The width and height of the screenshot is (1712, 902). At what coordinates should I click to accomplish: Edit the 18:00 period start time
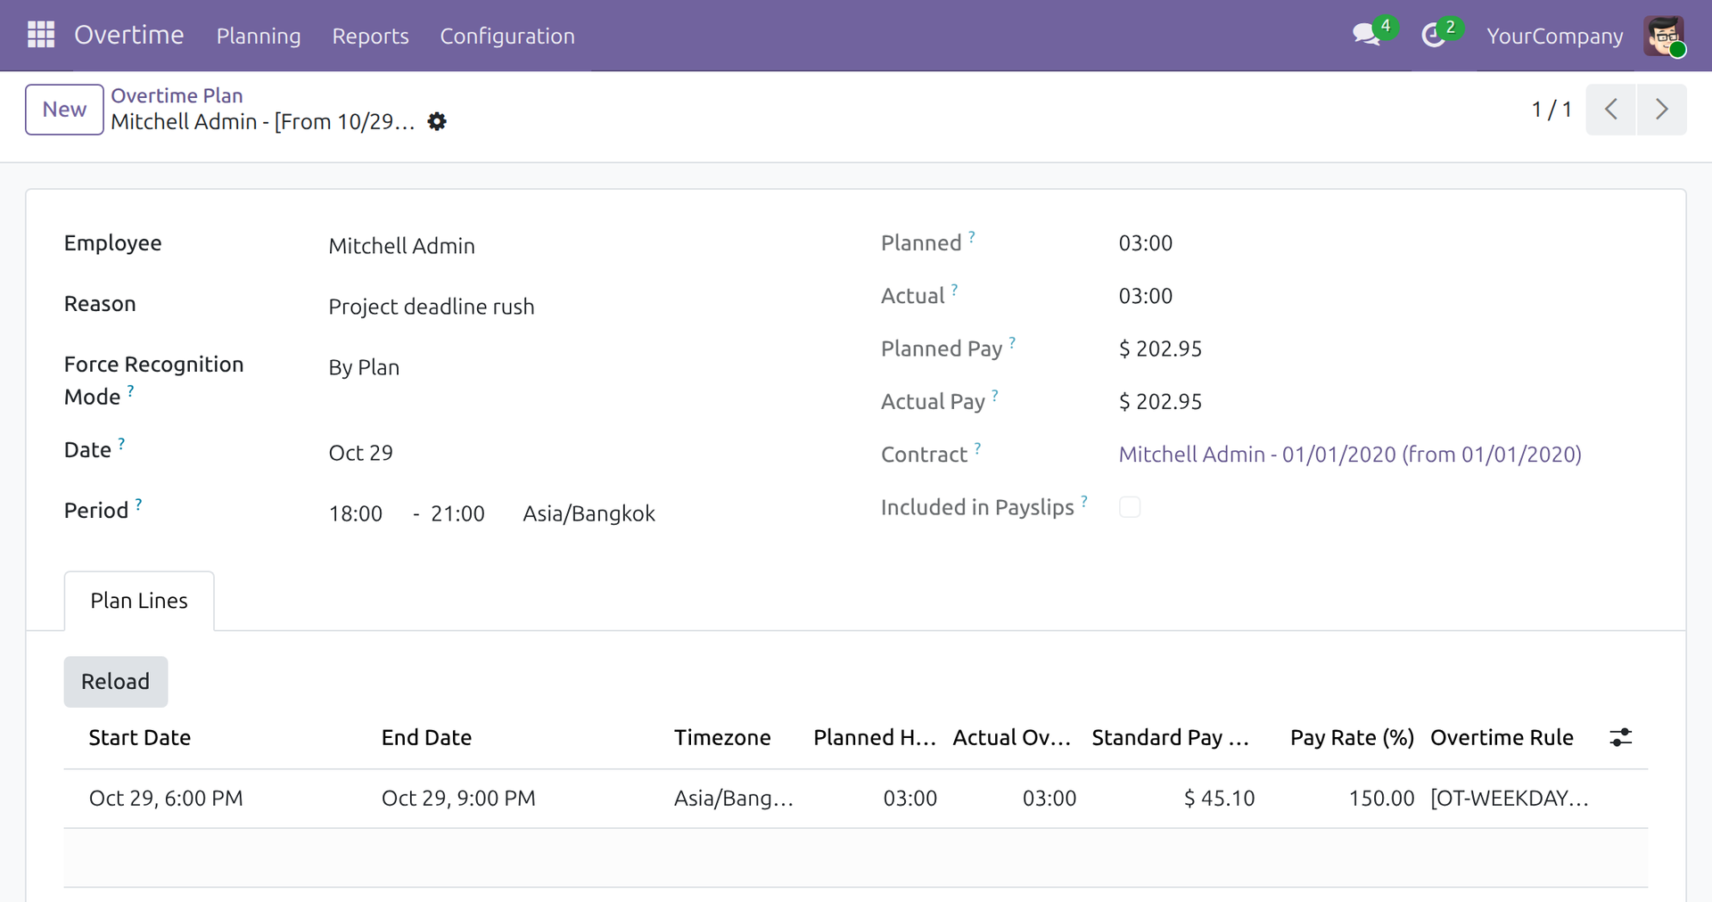[x=356, y=513]
